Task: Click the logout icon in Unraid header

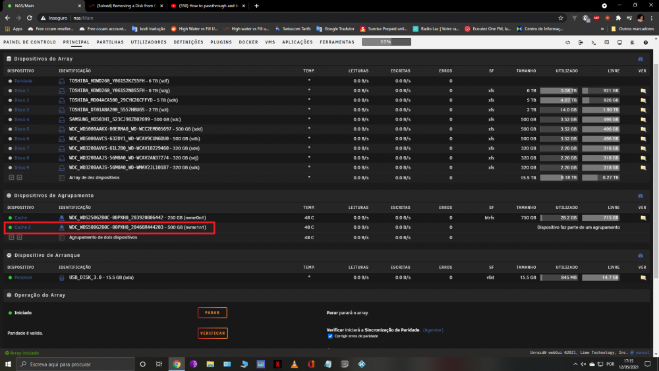Action: click(581, 42)
